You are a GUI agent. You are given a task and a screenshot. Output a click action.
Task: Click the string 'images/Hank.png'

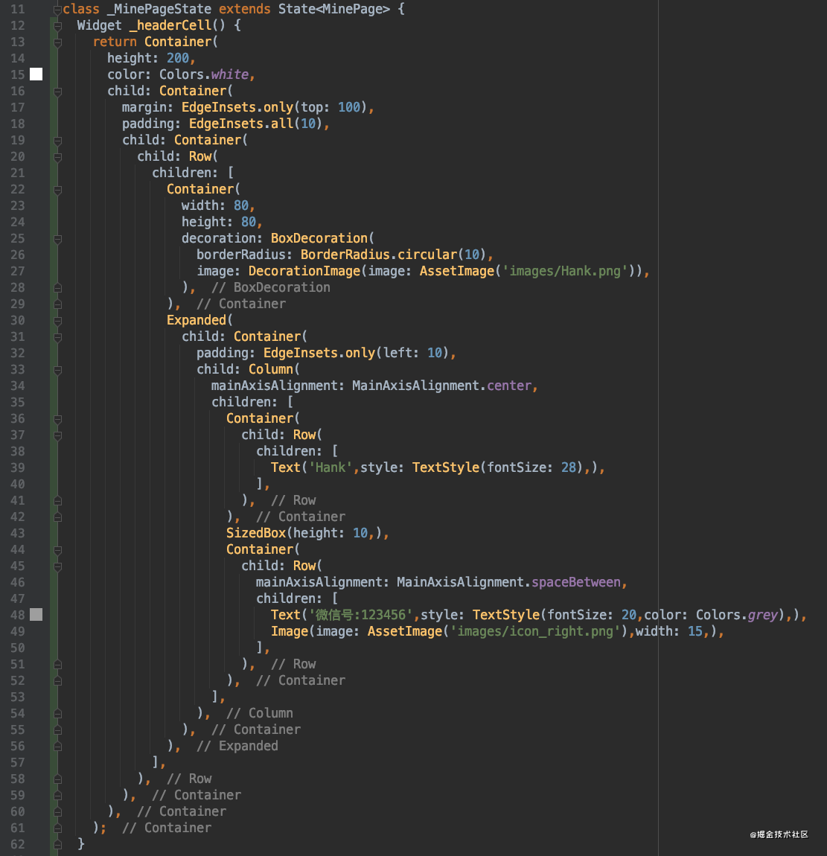(564, 272)
